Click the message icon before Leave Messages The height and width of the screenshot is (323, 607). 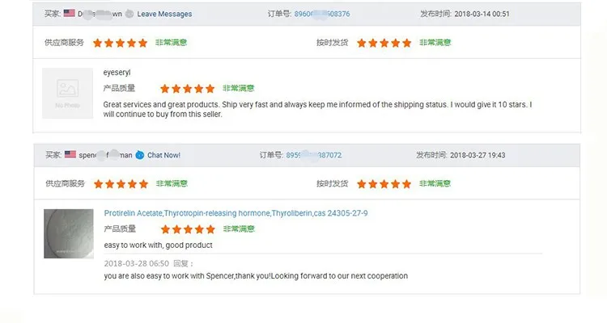point(131,14)
